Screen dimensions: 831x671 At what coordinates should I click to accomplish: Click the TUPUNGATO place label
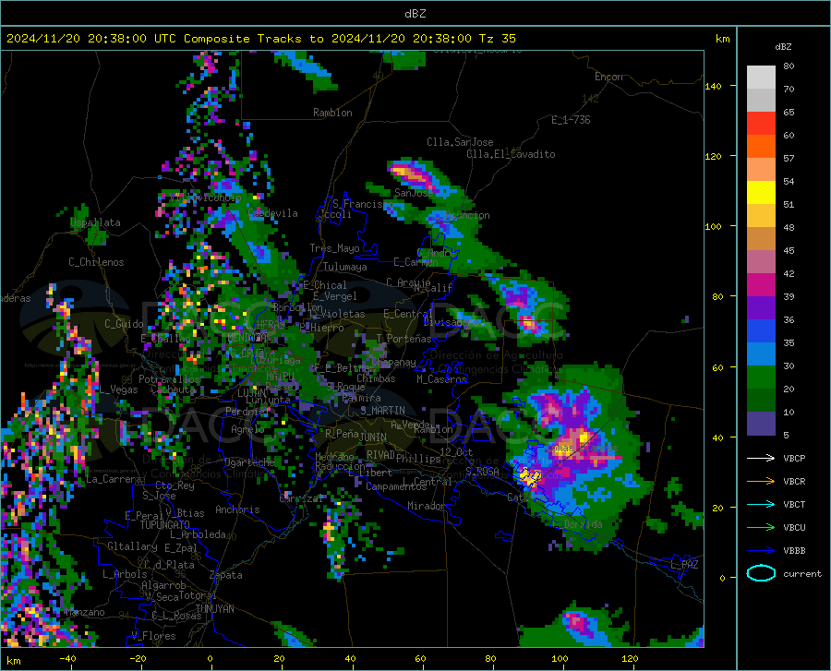(x=165, y=525)
